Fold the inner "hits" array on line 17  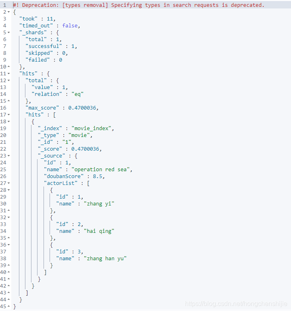9,115
